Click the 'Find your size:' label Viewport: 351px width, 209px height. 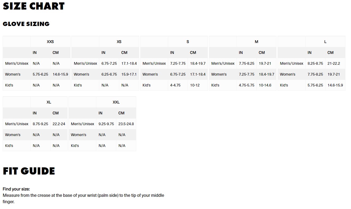click(16, 189)
